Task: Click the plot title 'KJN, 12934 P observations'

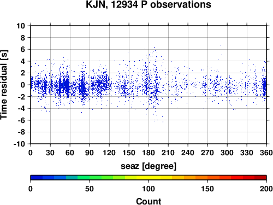Action: 149,4
